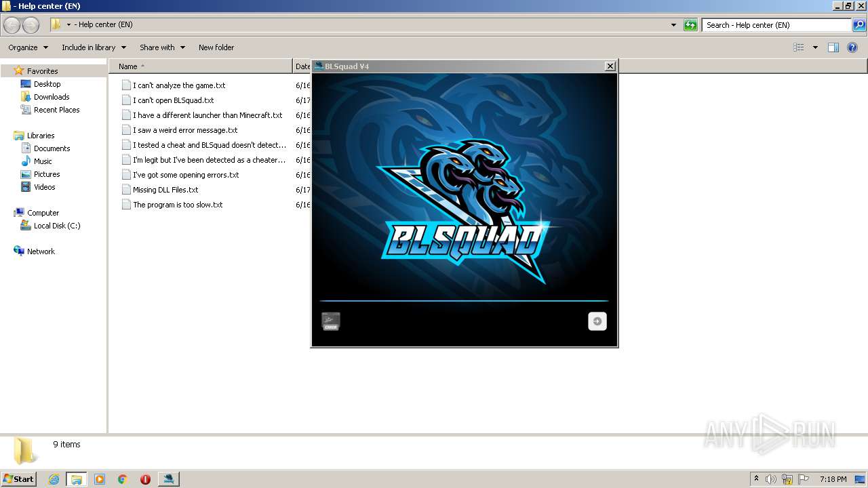Launch Windows Media Player from taskbar
The height and width of the screenshot is (488, 868).
(x=100, y=479)
